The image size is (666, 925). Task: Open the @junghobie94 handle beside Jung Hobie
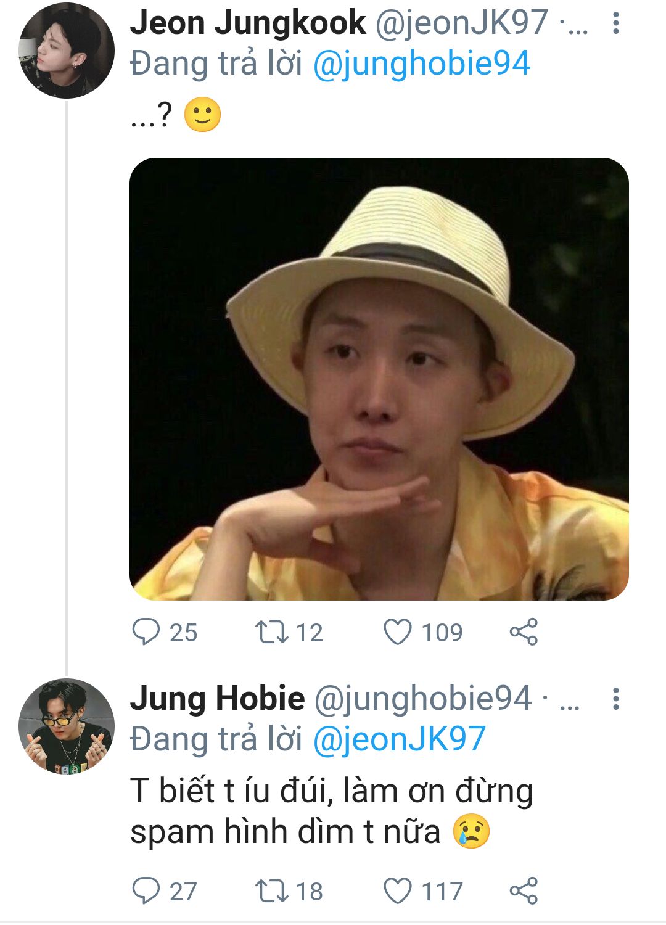coord(423,699)
